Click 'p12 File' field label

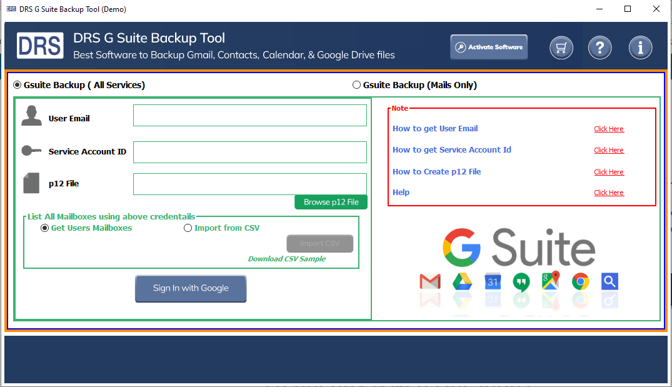63,183
